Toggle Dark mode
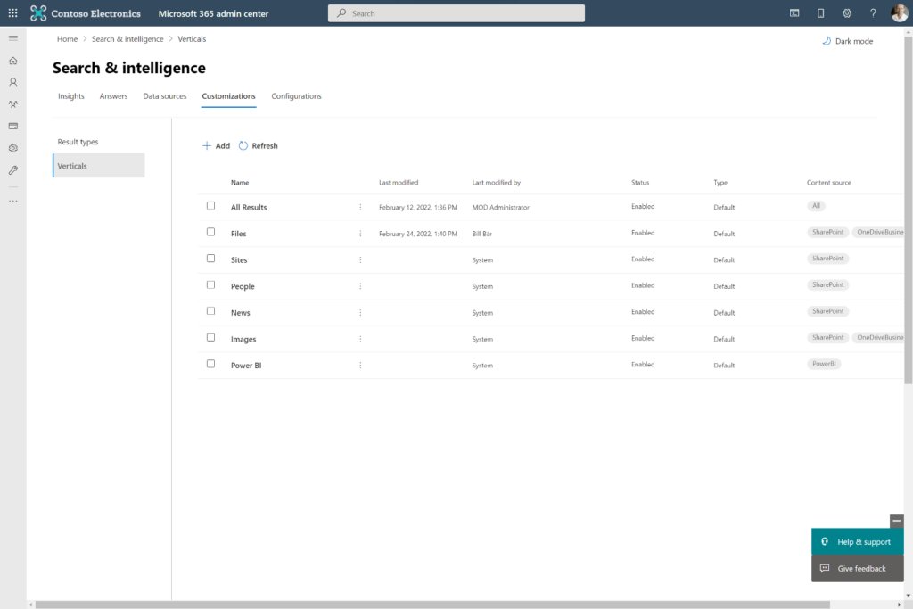Screen dimensions: 913x609 [x=847, y=41]
